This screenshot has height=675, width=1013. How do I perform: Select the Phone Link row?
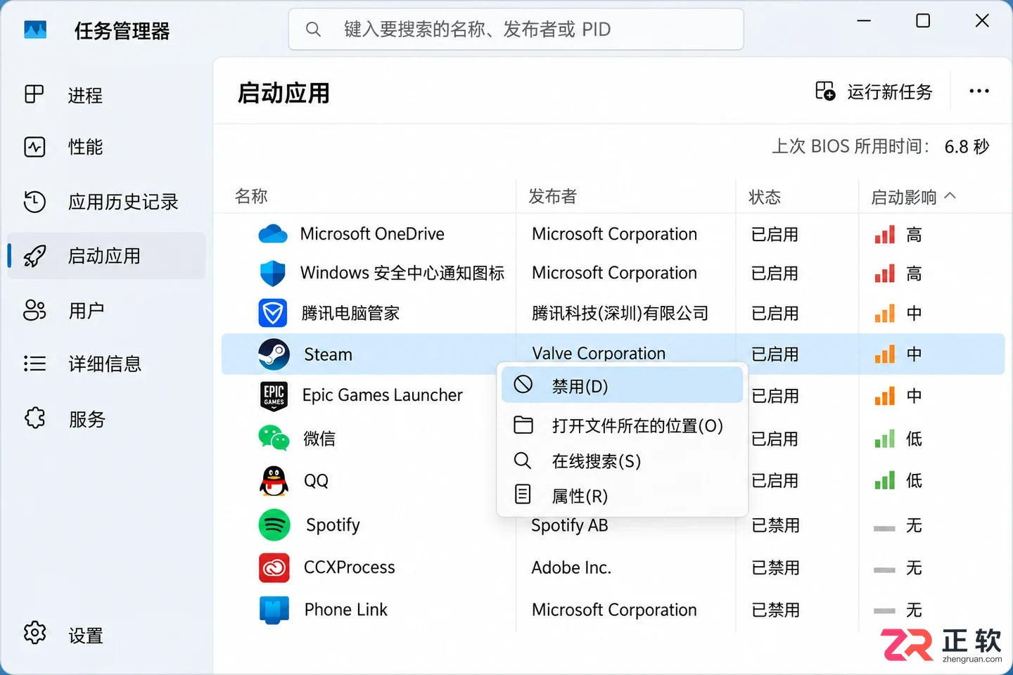pyautogui.click(x=613, y=610)
